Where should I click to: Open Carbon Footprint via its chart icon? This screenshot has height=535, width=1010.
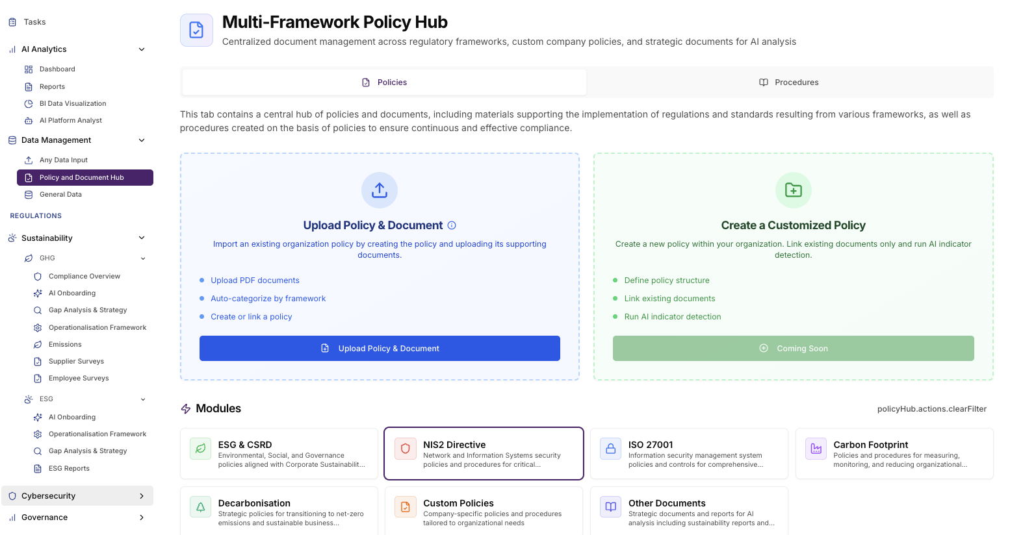pyautogui.click(x=816, y=449)
